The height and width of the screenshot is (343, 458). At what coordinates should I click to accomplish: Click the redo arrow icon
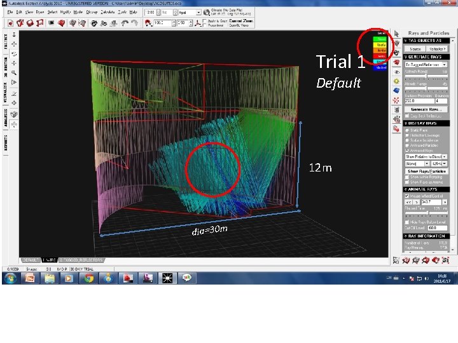[x=134, y=23]
